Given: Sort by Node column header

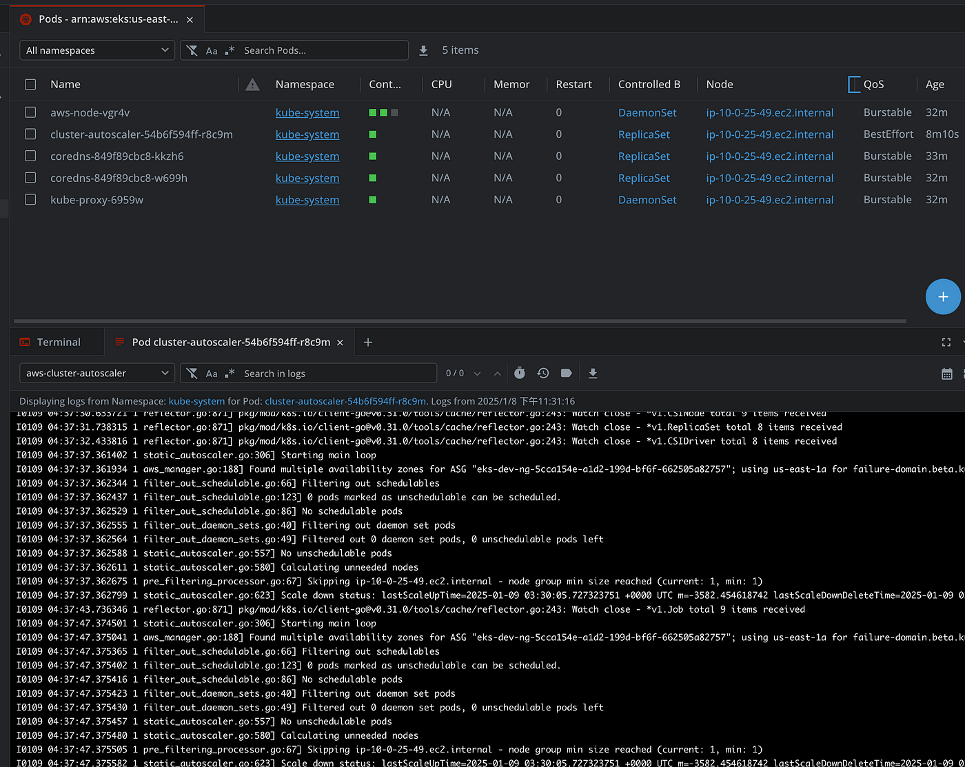Looking at the screenshot, I should click(x=720, y=84).
